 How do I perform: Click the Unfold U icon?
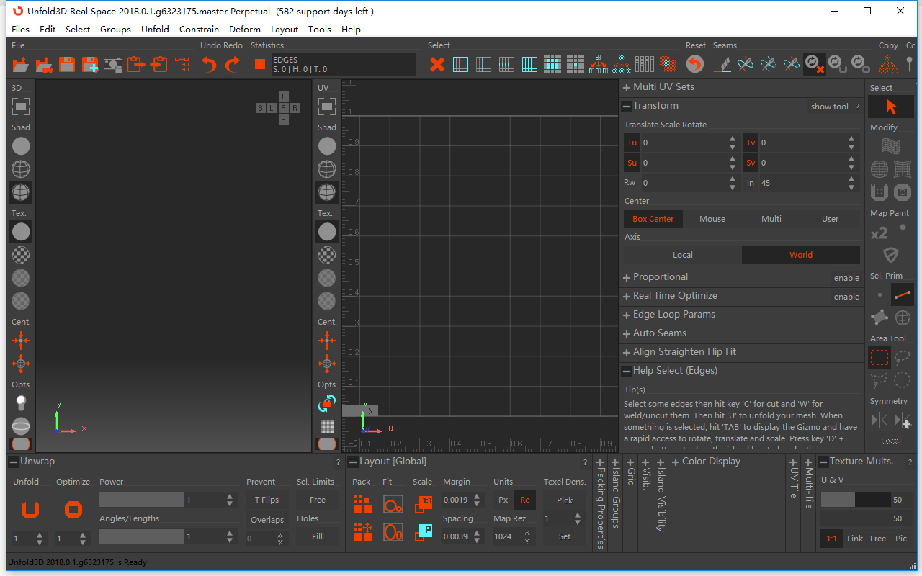(30, 510)
